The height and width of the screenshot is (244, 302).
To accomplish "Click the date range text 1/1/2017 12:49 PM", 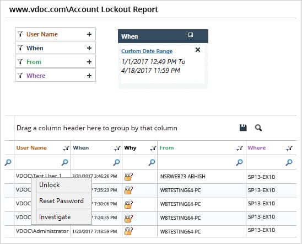I will [x=149, y=61].
